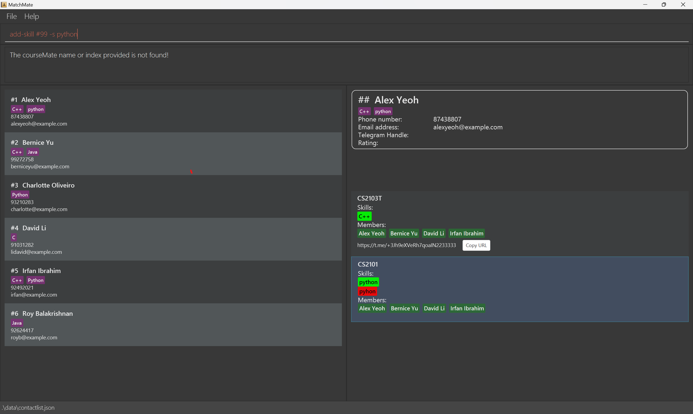The width and height of the screenshot is (693, 414).
Task: Select the #2 Bernice Yu card
Action: coord(173,154)
